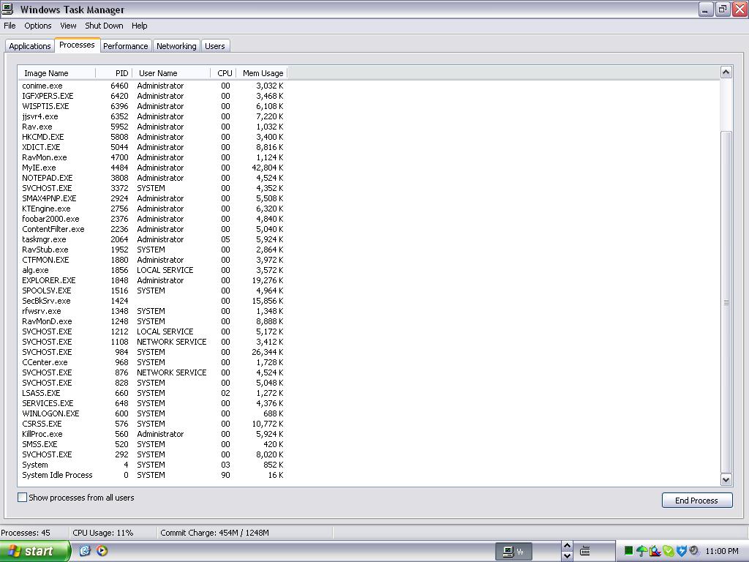Click the Task Manager taskbar button
The height and width of the screenshot is (562, 749).
click(x=513, y=552)
